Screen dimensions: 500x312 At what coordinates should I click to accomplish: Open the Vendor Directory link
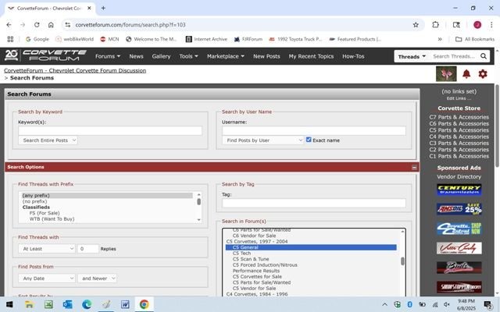[459, 177]
